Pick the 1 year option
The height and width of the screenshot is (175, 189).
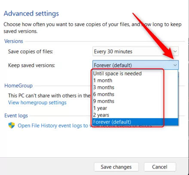[x=135, y=108]
